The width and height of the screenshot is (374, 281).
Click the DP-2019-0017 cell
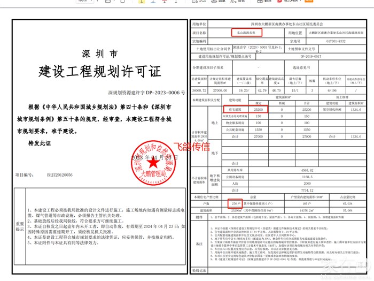click(x=311, y=55)
